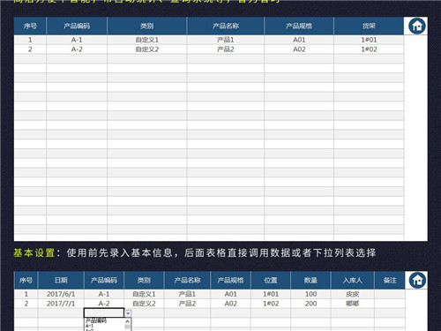Screen dimensions: 441x331
Task: Click the 产品名称 header in the top table
Action: (x=226, y=26)
